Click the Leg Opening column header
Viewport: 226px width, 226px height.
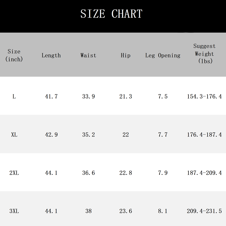coord(163,55)
